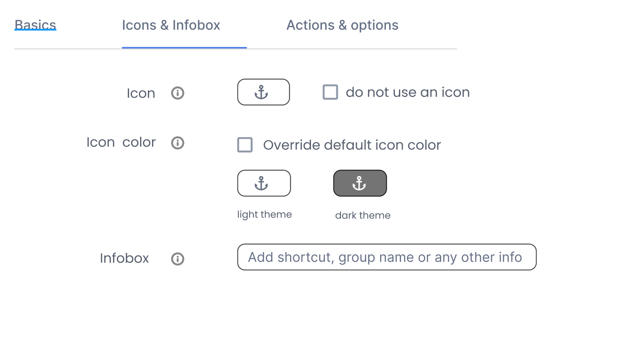Click the 'Override default icon color' label text

[351, 145]
